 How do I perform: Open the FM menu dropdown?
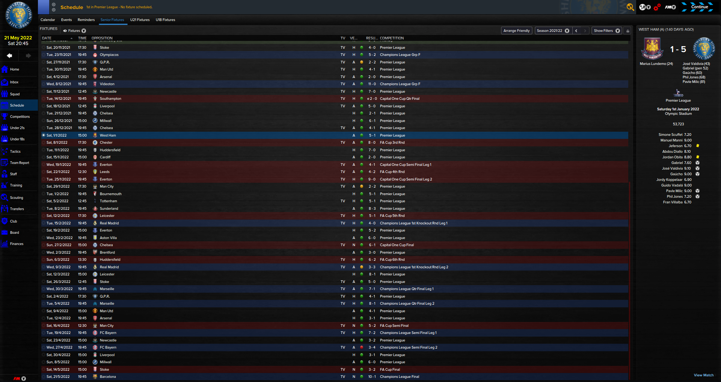pyautogui.click(x=670, y=7)
